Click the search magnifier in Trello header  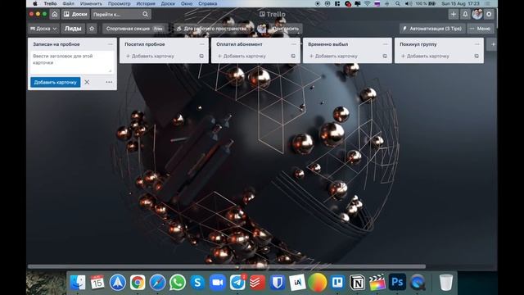pyautogui.click(x=146, y=14)
